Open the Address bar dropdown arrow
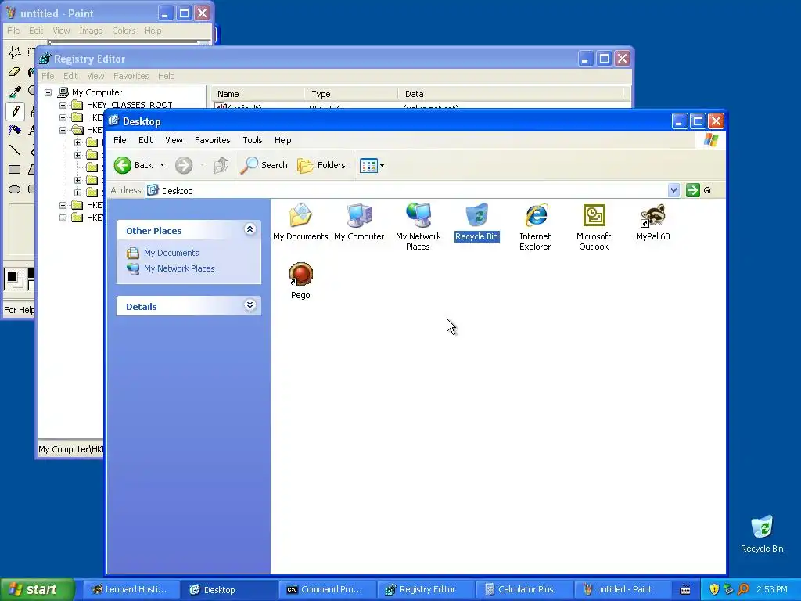Image resolution: width=801 pixels, height=601 pixels. tap(673, 190)
